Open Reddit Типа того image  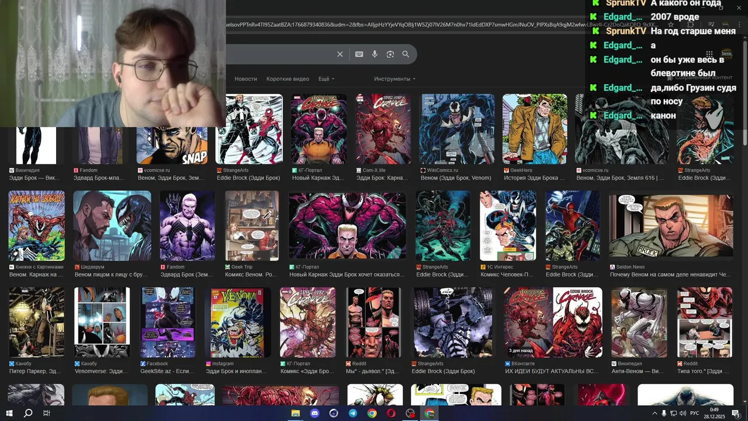(705, 322)
